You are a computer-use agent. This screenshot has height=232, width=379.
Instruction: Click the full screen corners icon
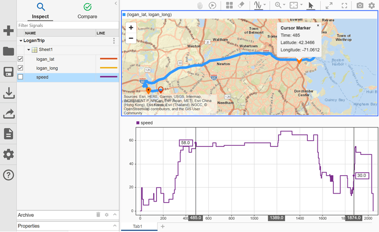point(344,5)
